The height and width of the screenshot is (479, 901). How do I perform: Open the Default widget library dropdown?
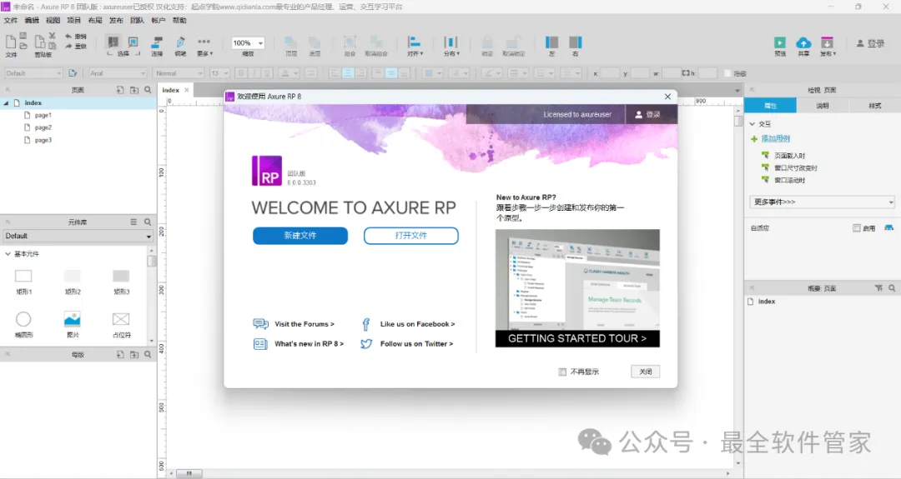pos(77,236)
